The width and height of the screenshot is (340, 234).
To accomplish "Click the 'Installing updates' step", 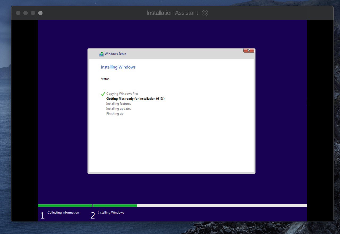I will point(118,109).
